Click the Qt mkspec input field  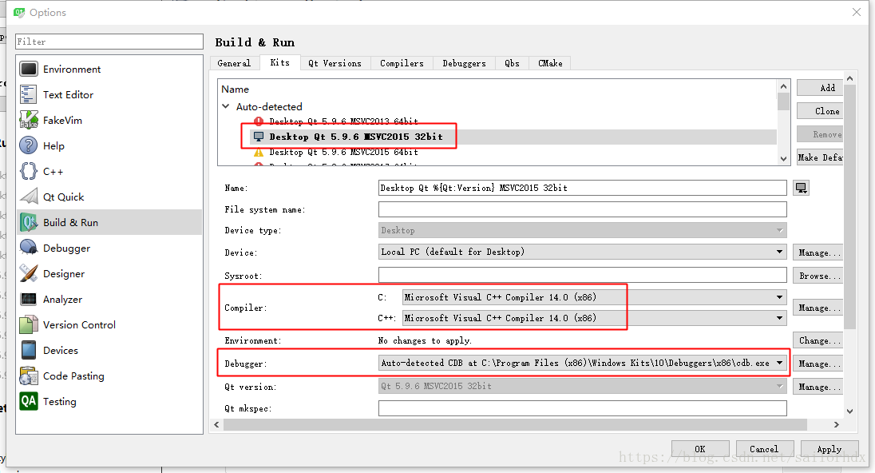point(583,408)
